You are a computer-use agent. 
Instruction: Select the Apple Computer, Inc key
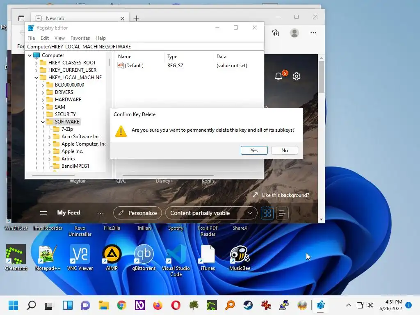point(83,144)
